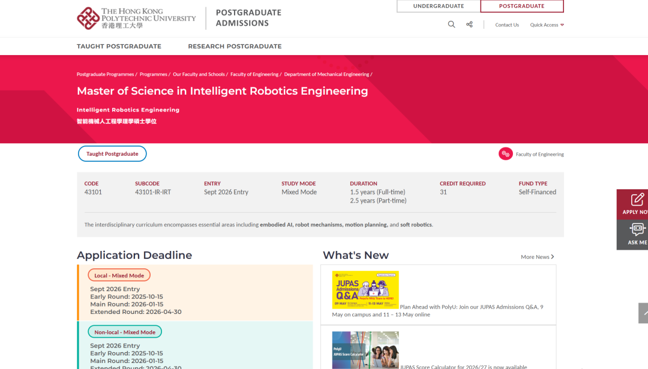Click the Apply Now pencil icon
This screenshot has height=369, width=648.
click(x=637, y=199)
